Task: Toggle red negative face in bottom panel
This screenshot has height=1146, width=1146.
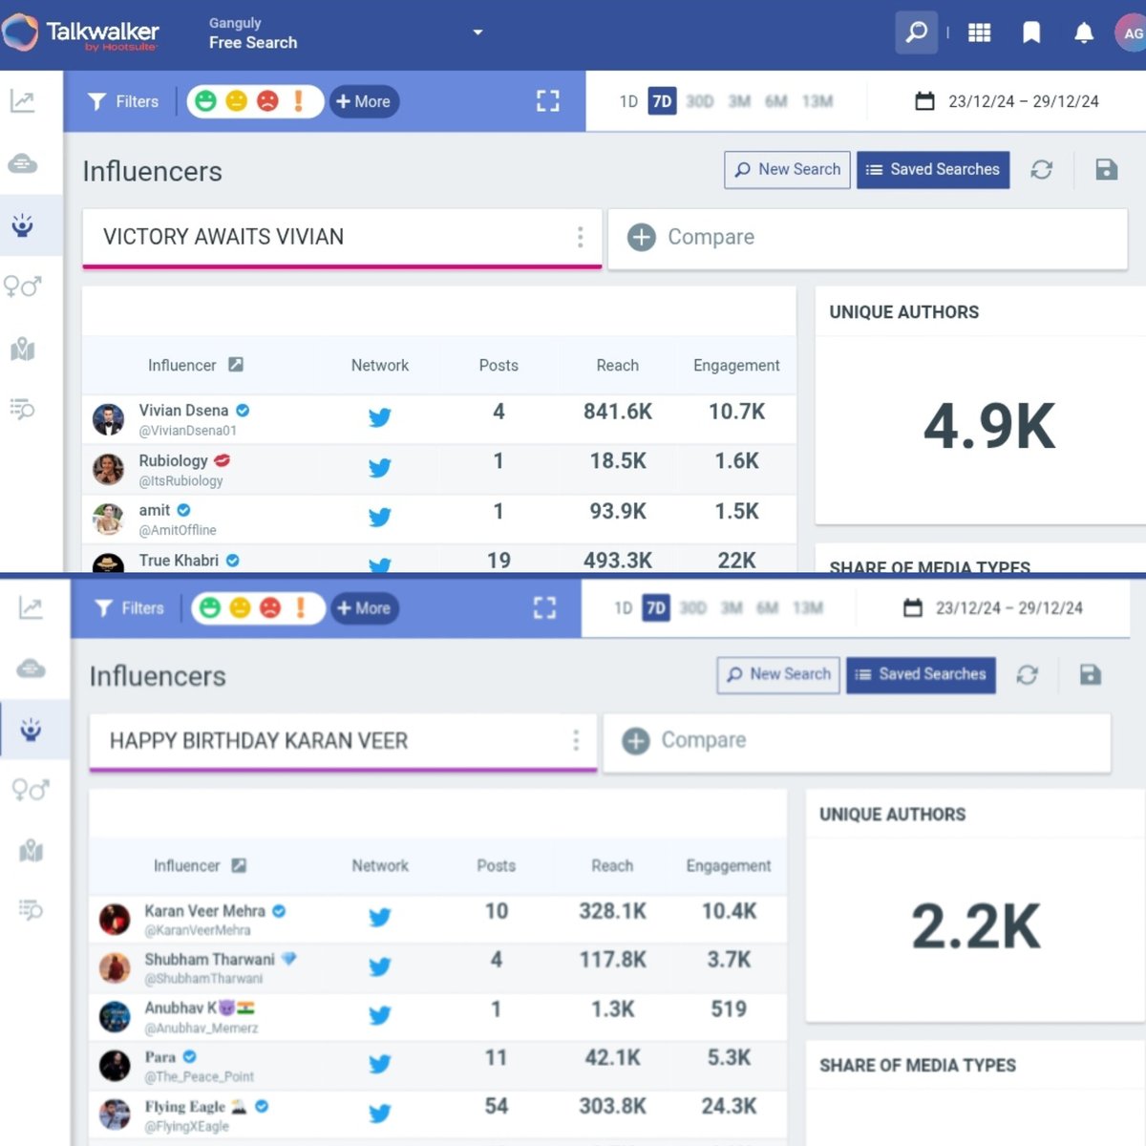Action: 271,608
